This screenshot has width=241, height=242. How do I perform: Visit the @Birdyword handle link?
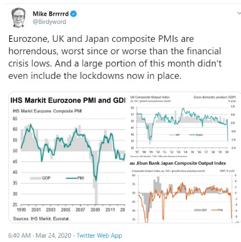(x=50, y=22)
